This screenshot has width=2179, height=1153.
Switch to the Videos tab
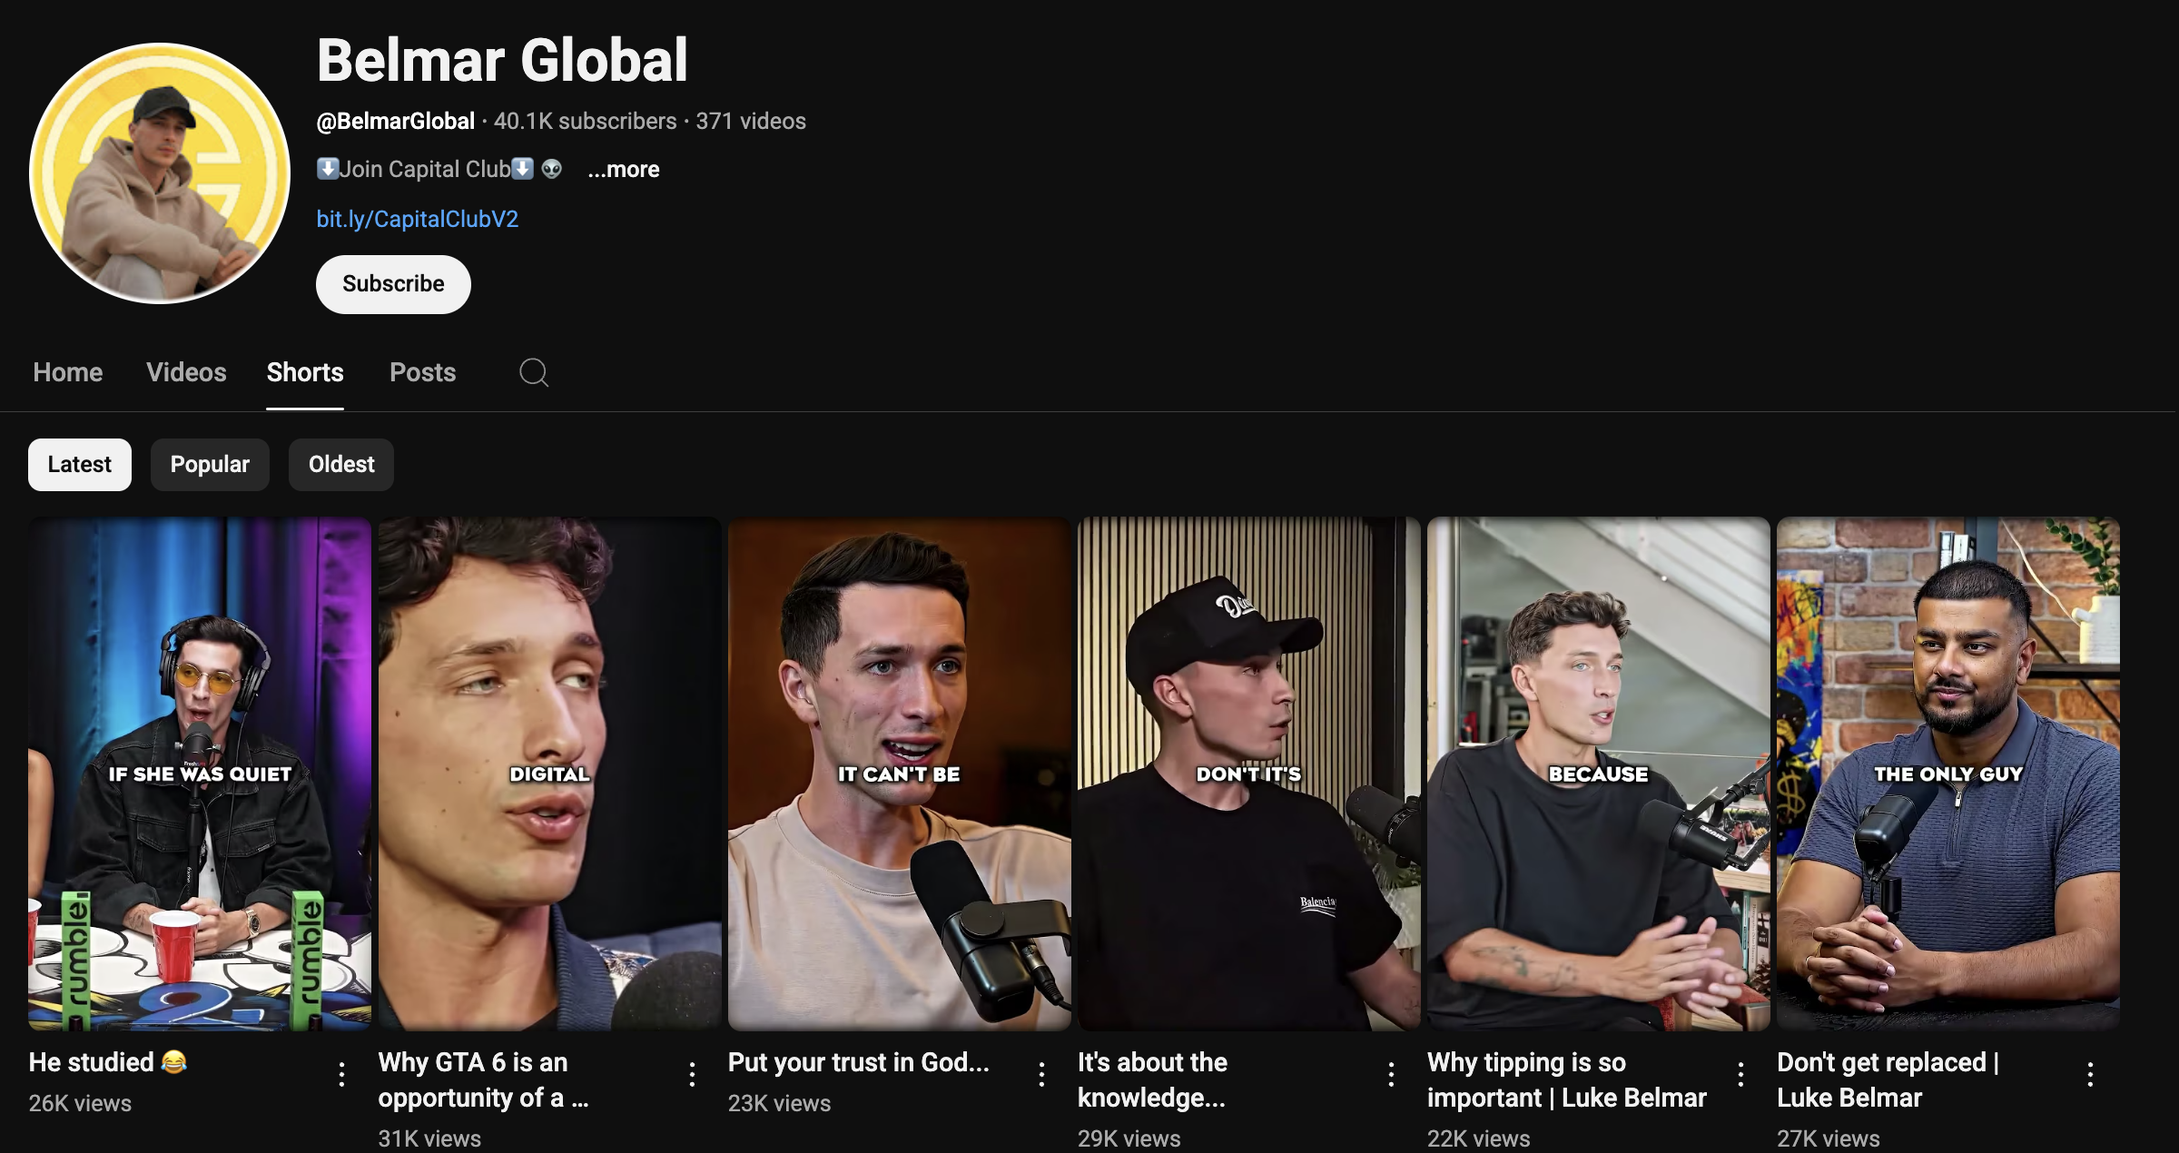(186, 372)
